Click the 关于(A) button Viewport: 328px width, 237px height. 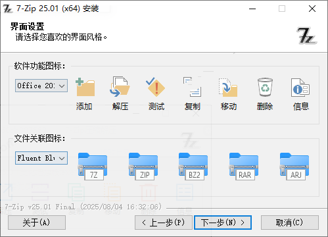(37, 223)
